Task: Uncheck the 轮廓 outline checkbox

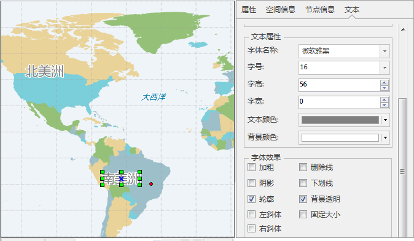Action: (252, 199)
